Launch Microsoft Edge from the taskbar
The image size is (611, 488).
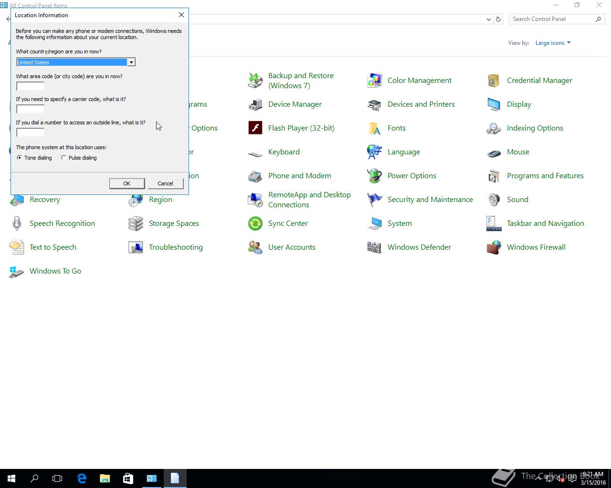(x=82, y=478)
